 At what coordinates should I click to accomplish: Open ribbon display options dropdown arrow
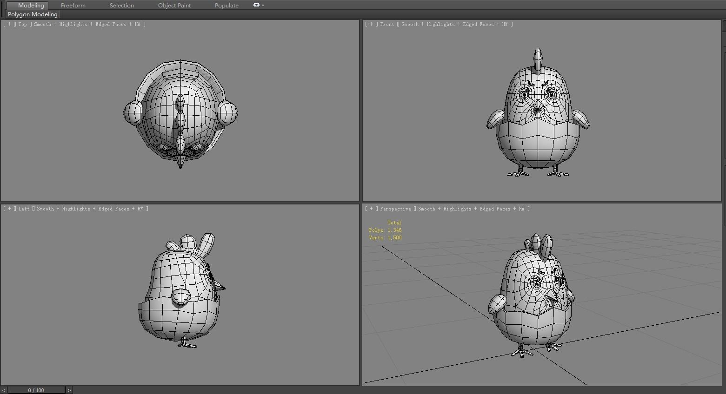[x=263, y=5]
